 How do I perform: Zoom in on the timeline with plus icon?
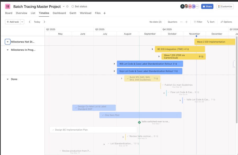pos(187,21)
